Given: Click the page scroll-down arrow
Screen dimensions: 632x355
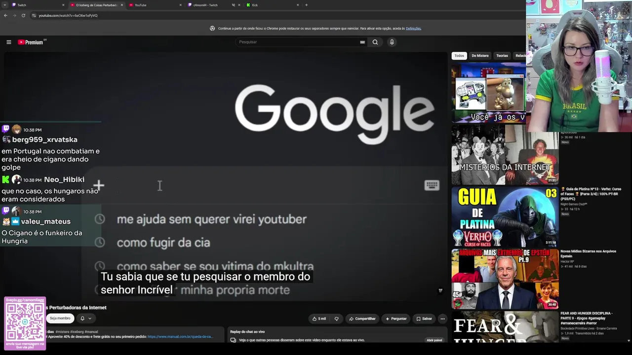Looking at the screenshot, I should pyautogui.click(x=629, y=340).
